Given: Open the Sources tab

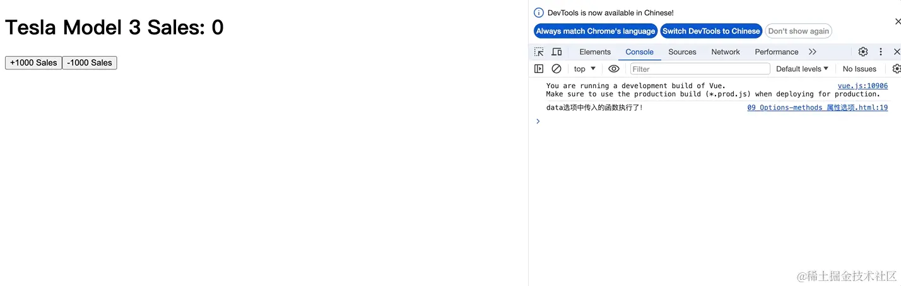Looking at the screenshot, I should pos(682,52).
